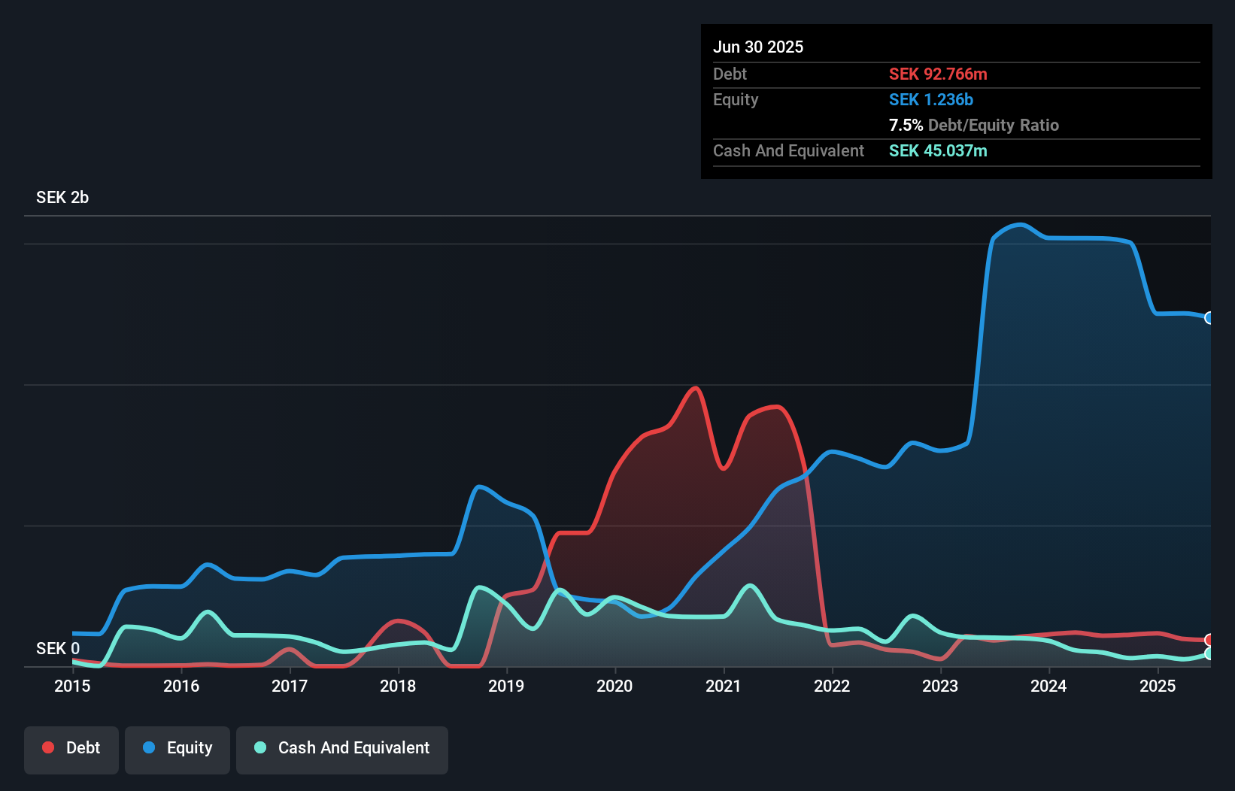This screenshot has height=791, width=1235.
Task: Click the teal Cash And Equivalent legend dot
Action: 260,747
